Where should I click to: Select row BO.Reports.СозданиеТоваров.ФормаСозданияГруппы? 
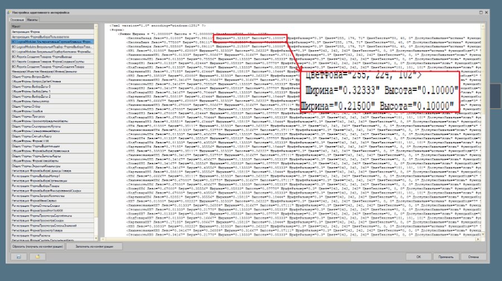point(52,61)
